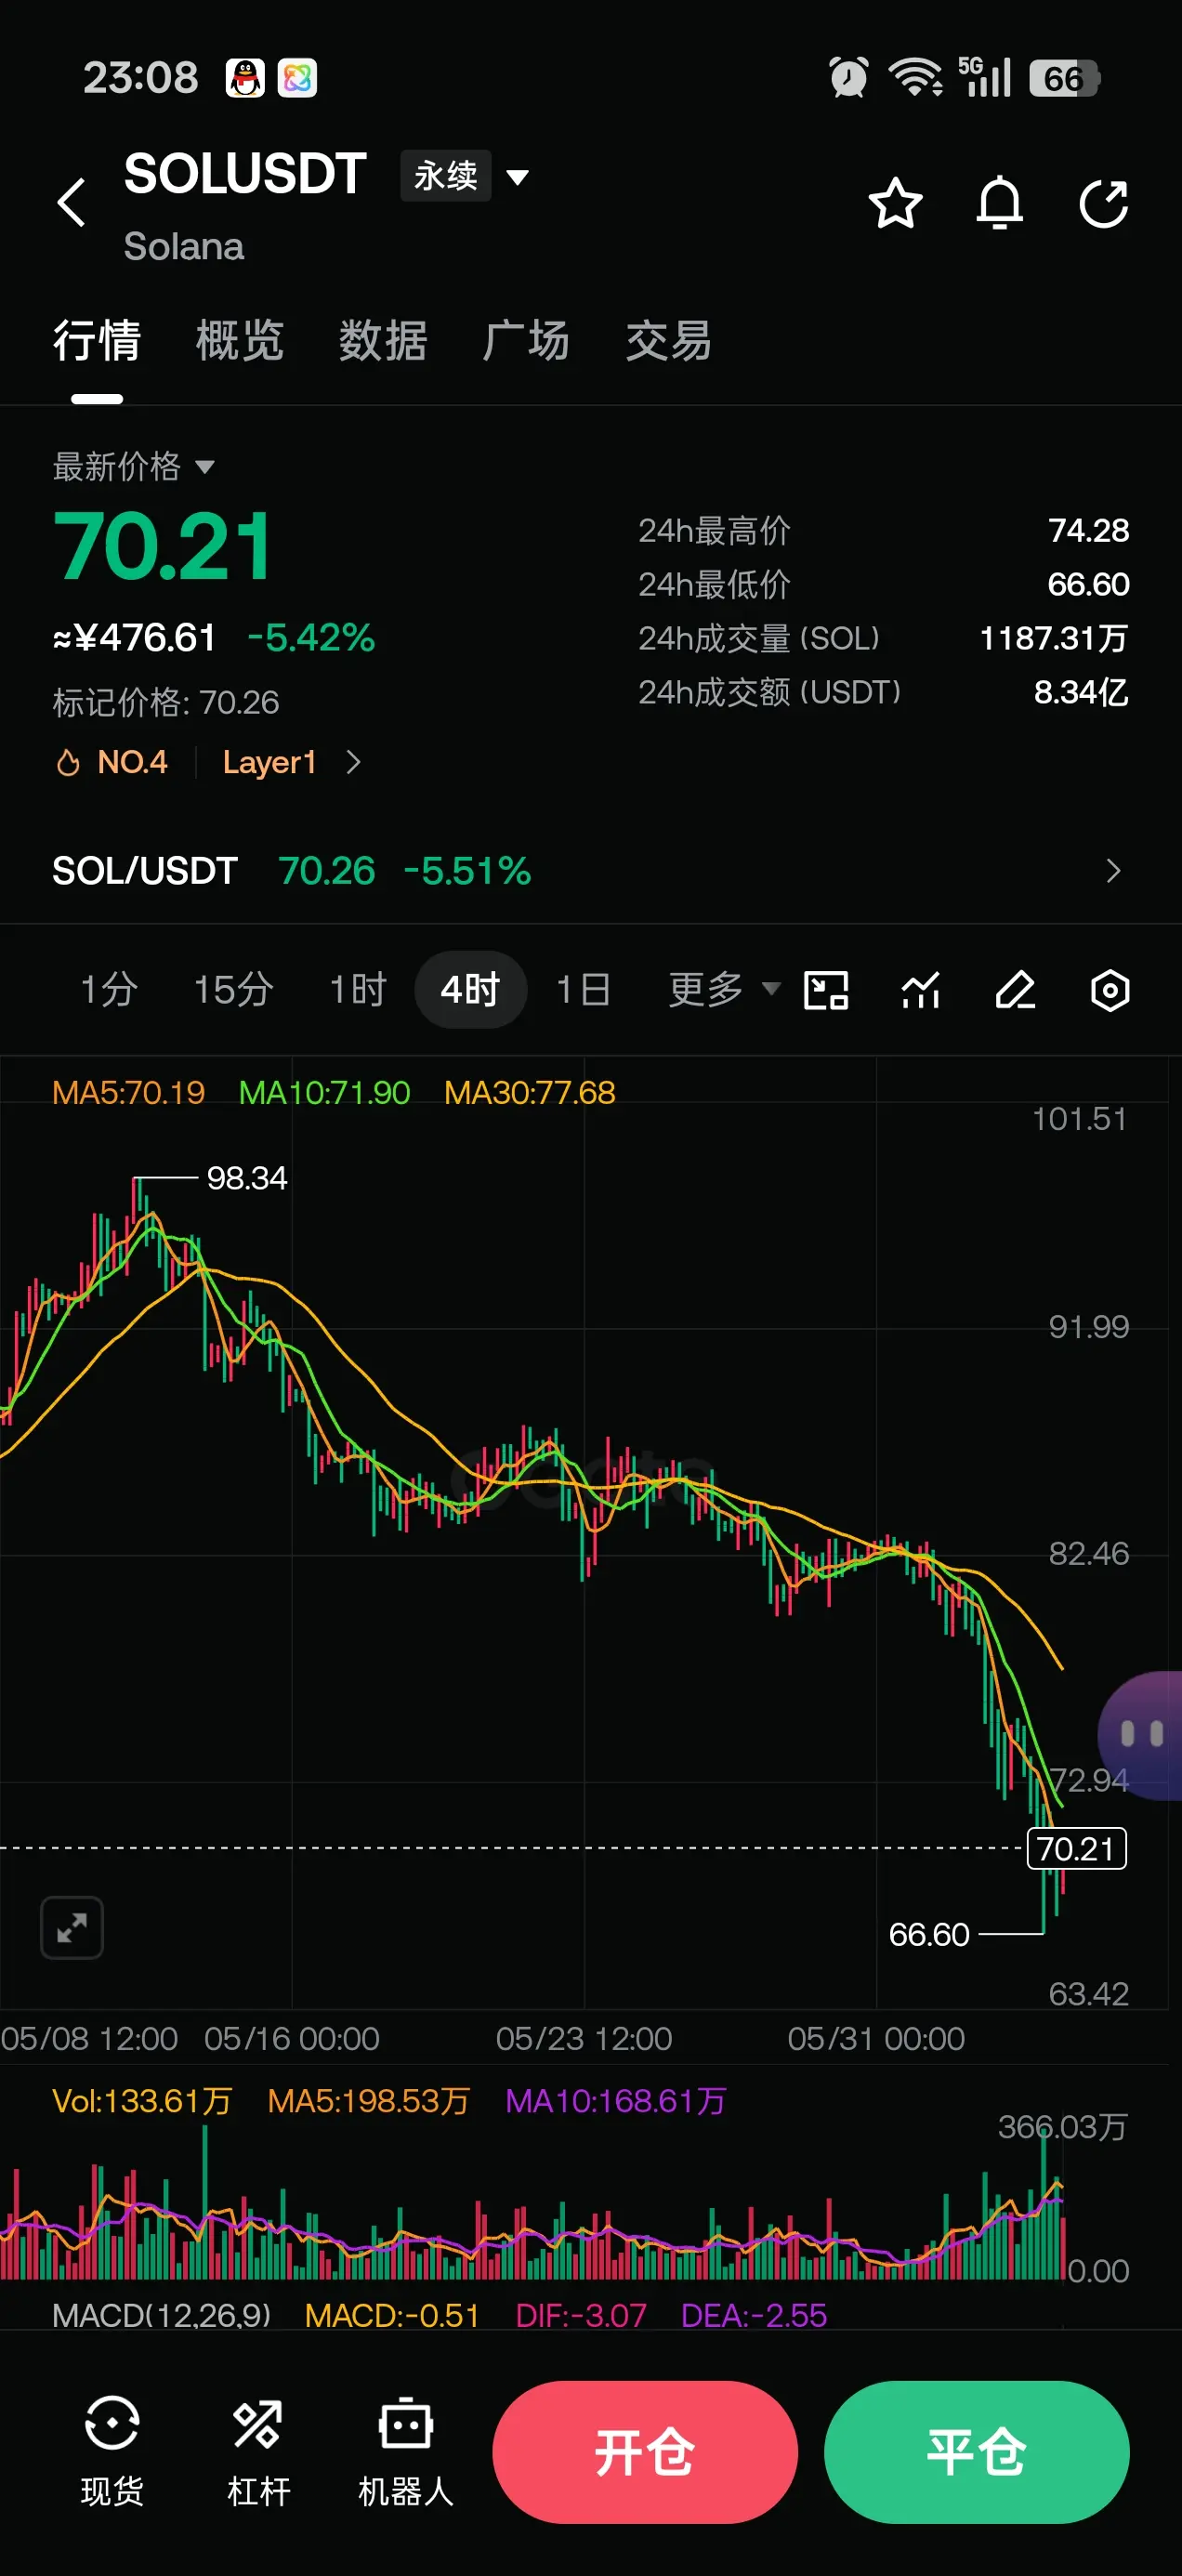Screen dimensions: 1182x2576
Task: Open spot trading (现货) icon
Action: click(111, 2422)
